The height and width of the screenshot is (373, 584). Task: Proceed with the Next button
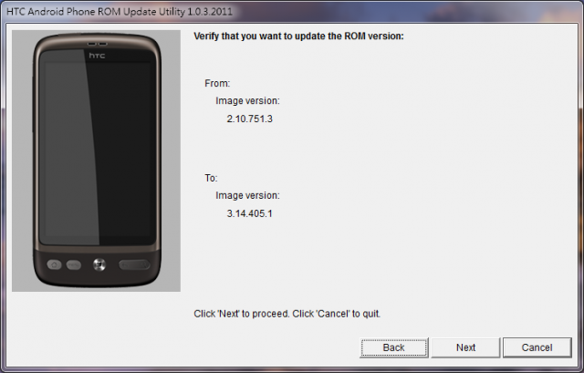pos(465,347)
